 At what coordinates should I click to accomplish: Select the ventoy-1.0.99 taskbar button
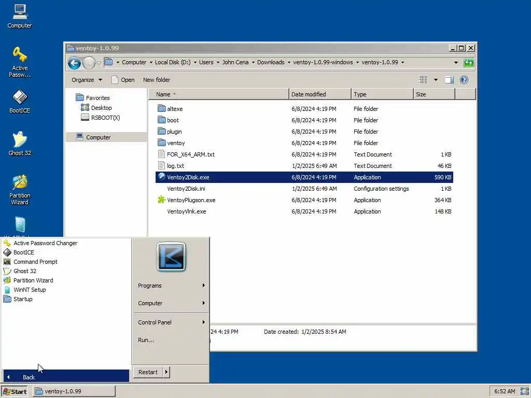pyautogui.click(x=74, y=392)
